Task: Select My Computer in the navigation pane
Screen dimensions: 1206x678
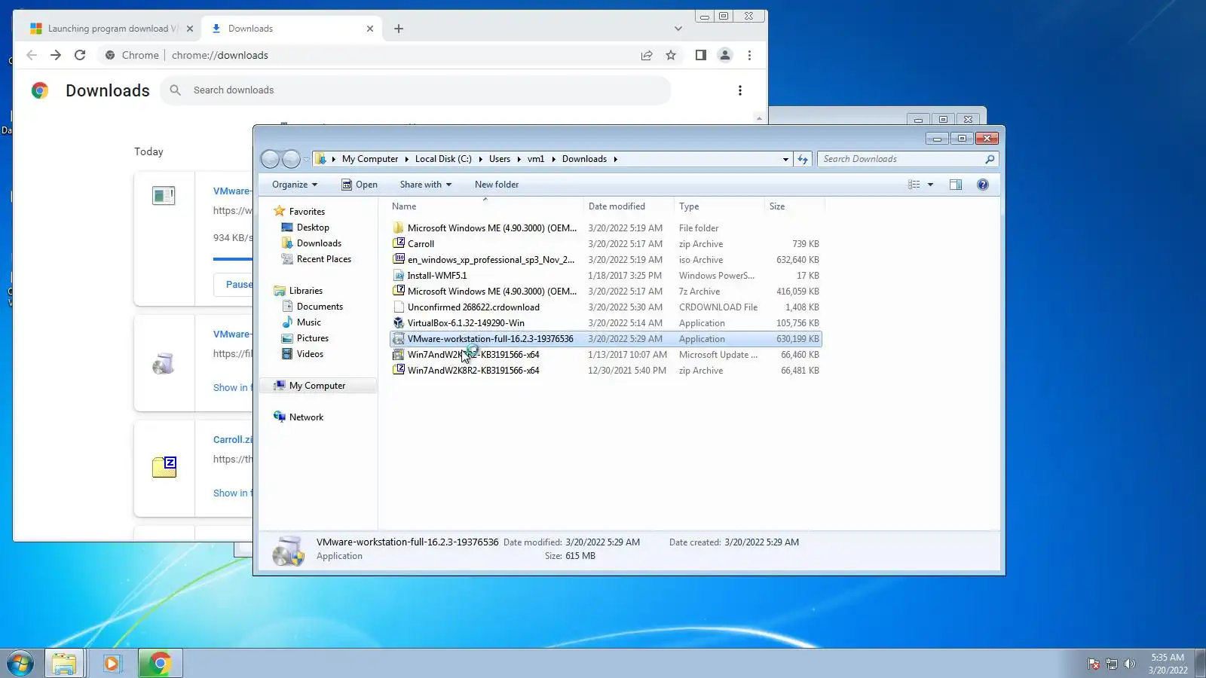Action: pos(317,386)
